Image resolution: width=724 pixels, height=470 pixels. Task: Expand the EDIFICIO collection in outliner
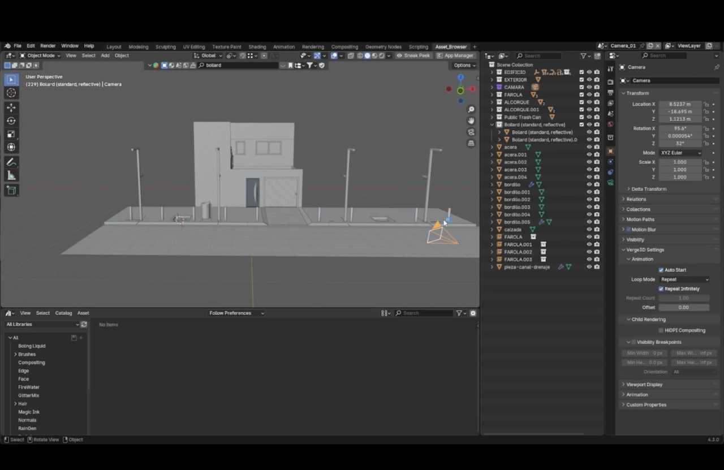[492, 72]
